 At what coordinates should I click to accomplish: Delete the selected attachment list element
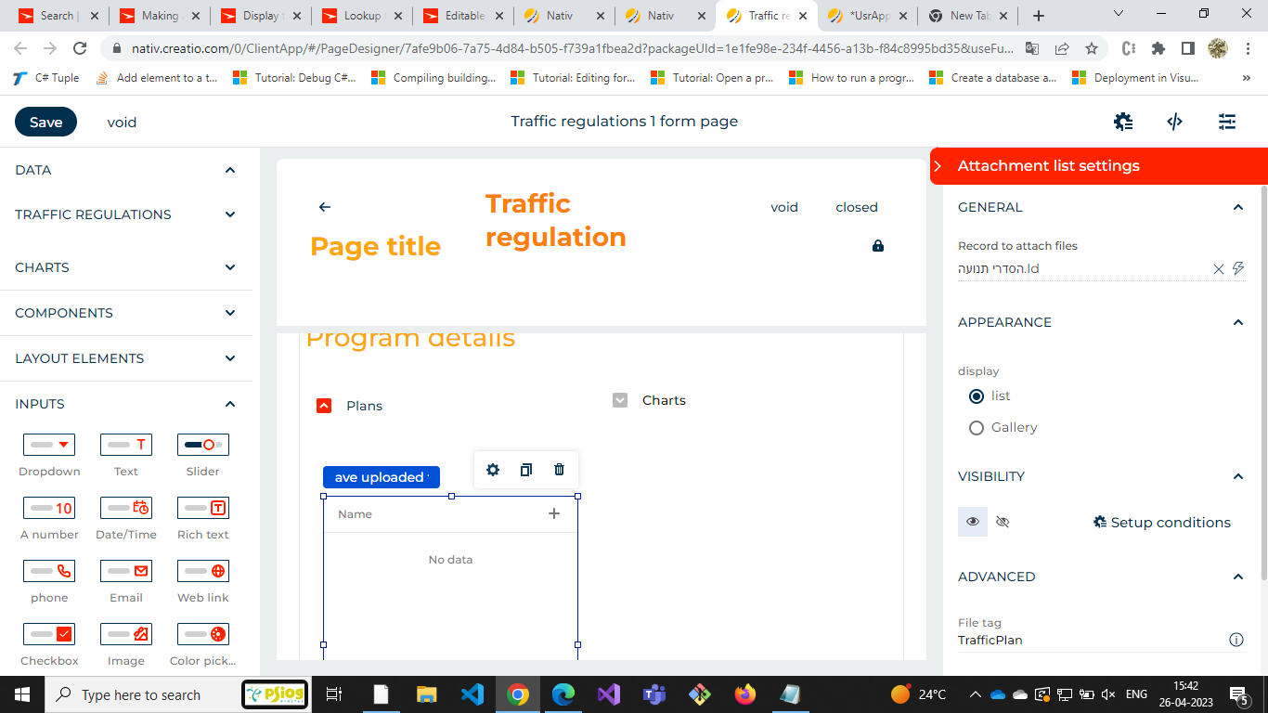point(559,470)
